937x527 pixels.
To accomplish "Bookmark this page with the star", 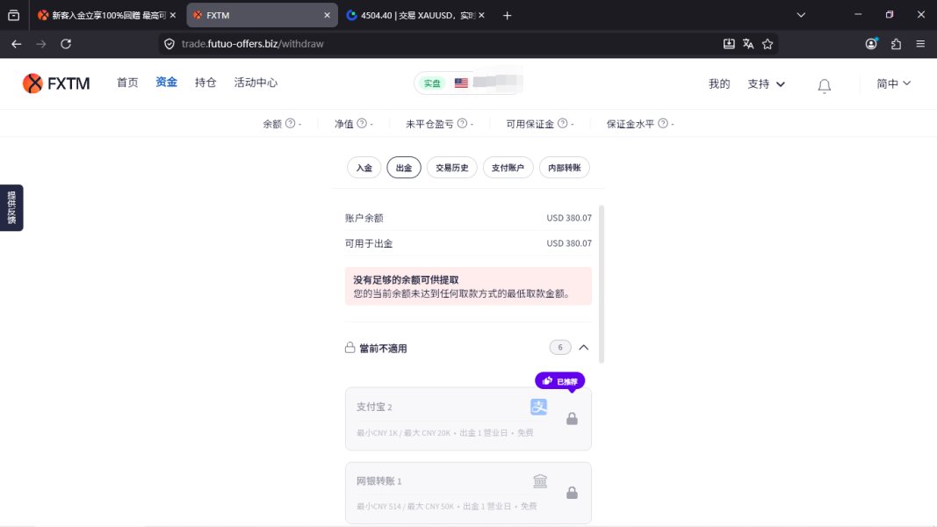I will (768, 44).
